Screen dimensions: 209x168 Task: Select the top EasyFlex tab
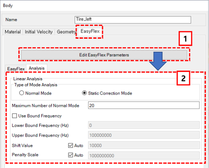pyautogui.click(x=90, y=31)
